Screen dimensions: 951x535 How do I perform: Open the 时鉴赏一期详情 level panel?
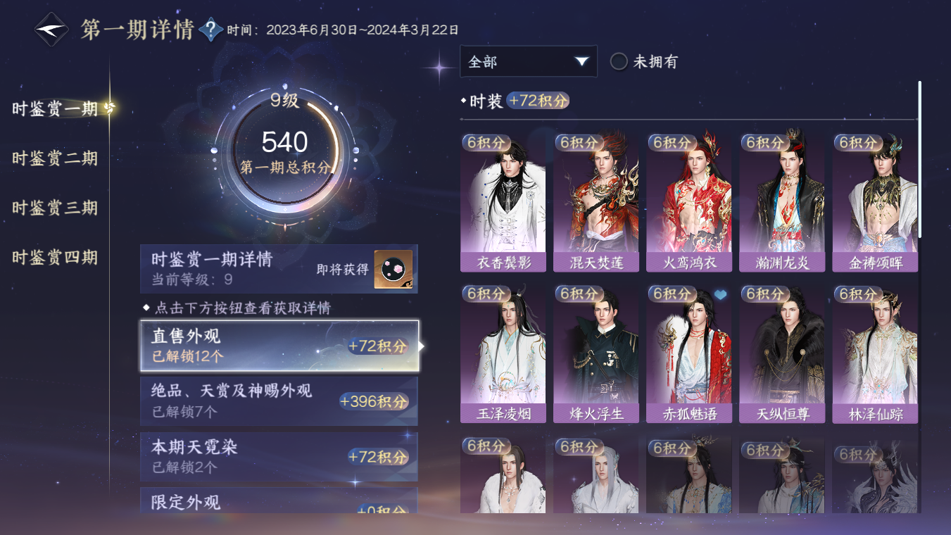(x=279, y=269)
